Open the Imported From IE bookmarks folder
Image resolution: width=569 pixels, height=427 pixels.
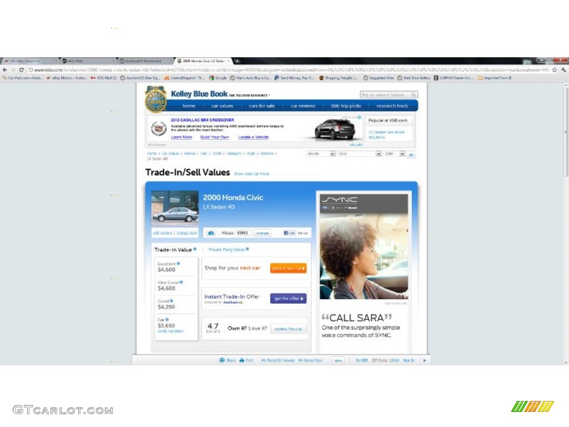pos(495,78)
